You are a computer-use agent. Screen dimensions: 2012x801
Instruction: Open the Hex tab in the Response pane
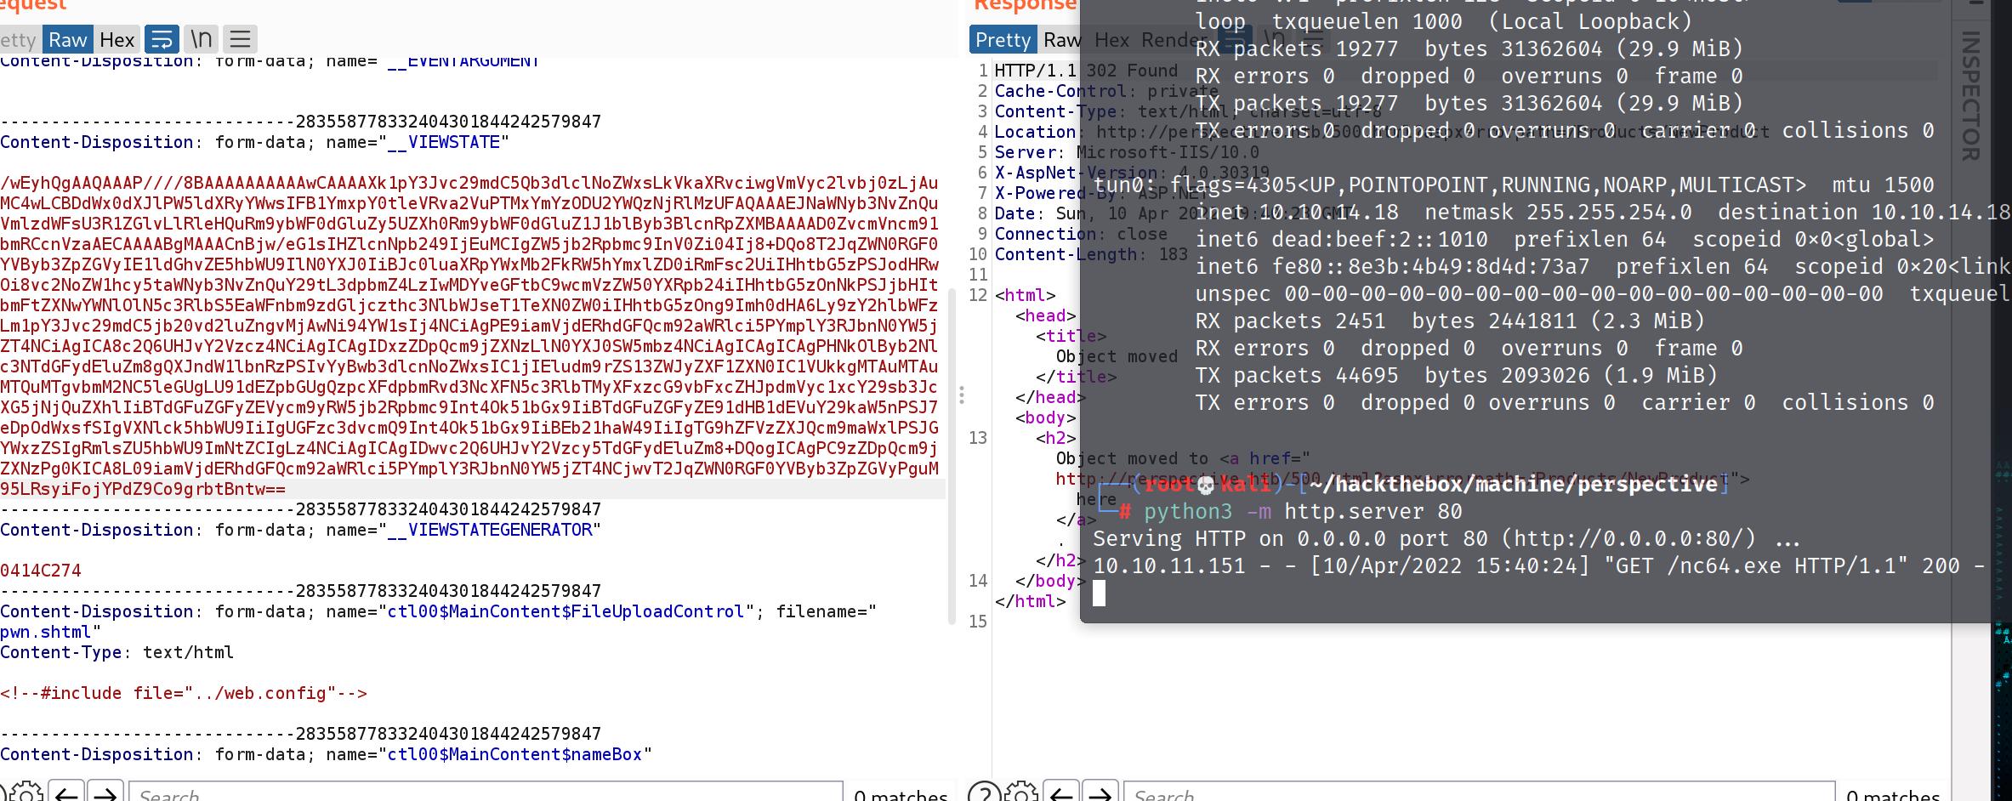pyautogui.click(x=1111, y=39)
